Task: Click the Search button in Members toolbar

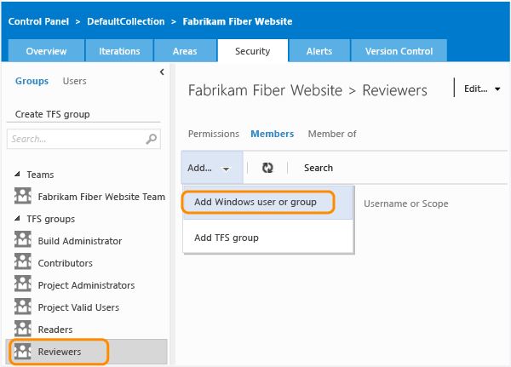Action: [319, 168]
